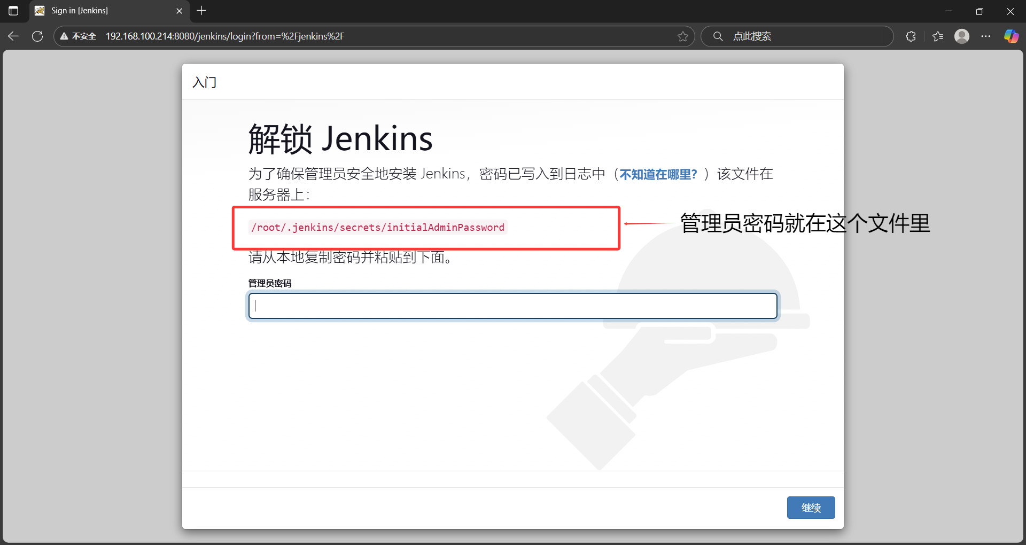Close the browser window
Image resolution: width=1026 pixels, height=545 pixels.
click(x=1011, y=11)
